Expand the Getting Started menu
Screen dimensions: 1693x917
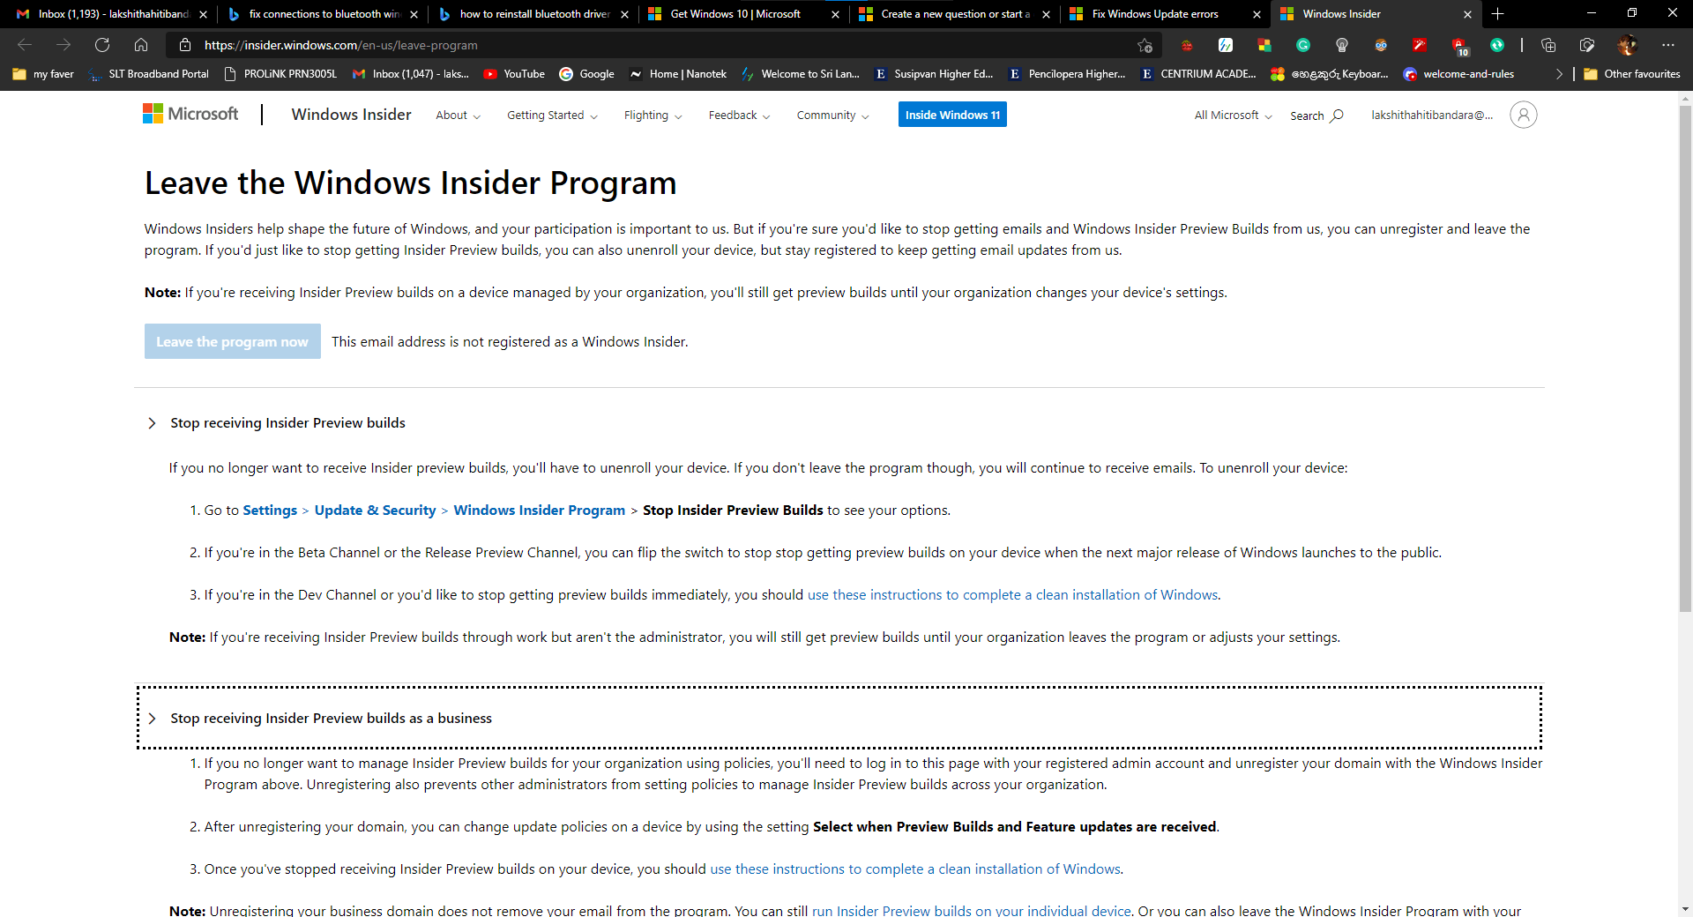coord(552,116)
